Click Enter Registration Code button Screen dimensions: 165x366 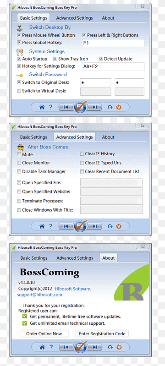point(102,333)
